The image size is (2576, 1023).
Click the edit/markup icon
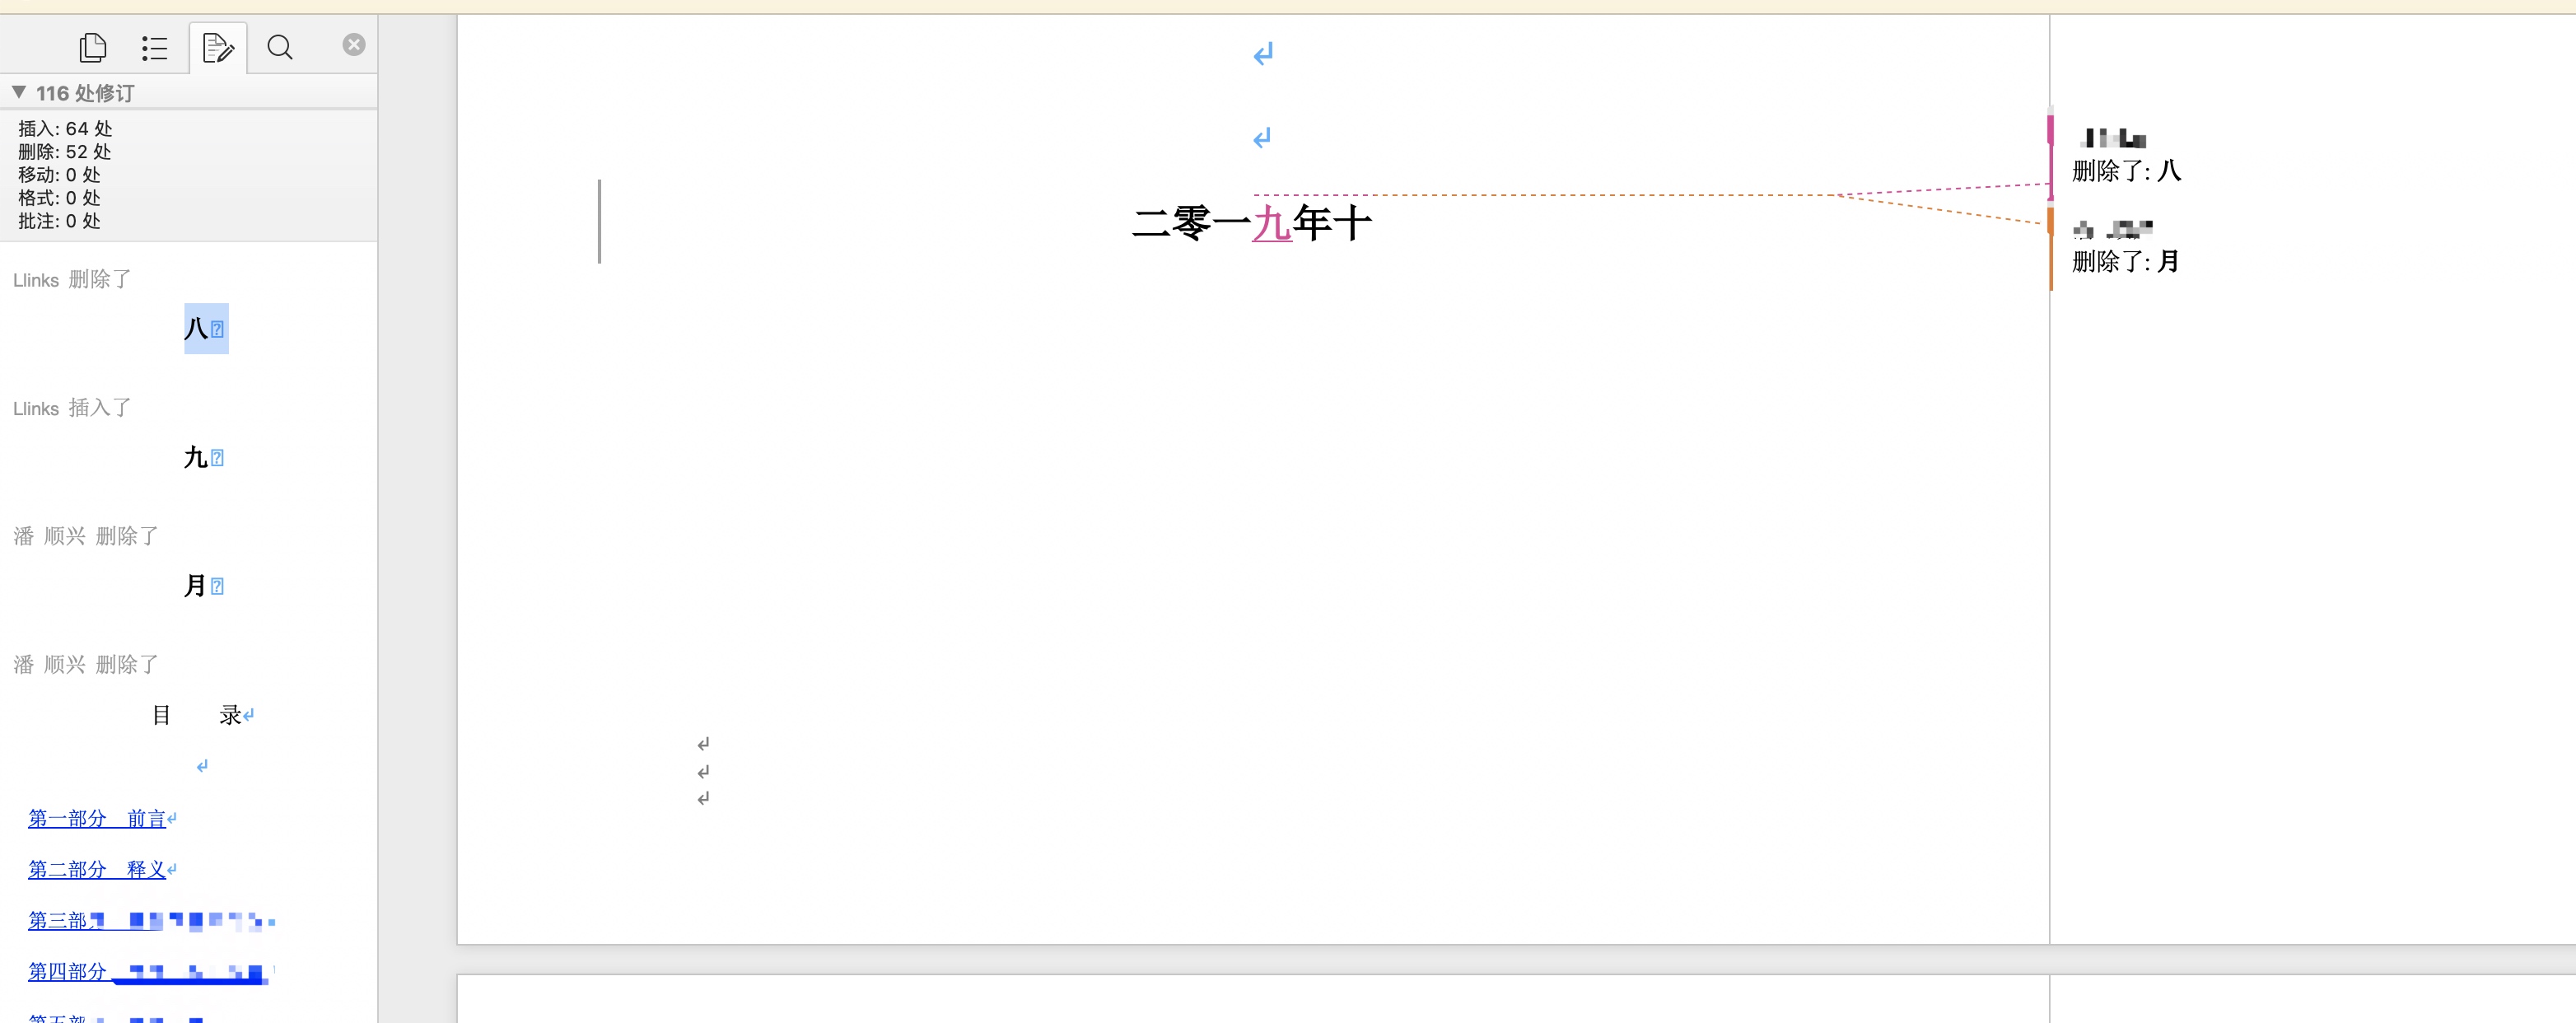pos(217,44)
